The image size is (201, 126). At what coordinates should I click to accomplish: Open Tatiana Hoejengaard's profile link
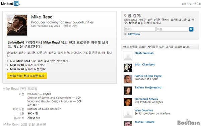pyautogui.click(x=148, y=87)
